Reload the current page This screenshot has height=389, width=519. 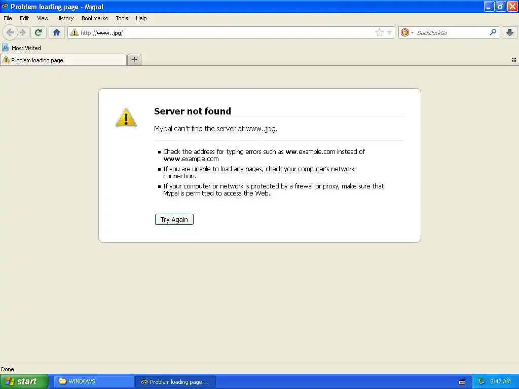(38, 32)
